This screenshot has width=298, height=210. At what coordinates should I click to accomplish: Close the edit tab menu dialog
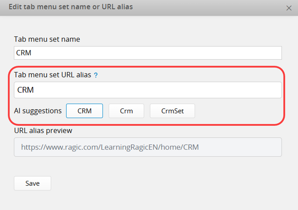pos(289,8)
